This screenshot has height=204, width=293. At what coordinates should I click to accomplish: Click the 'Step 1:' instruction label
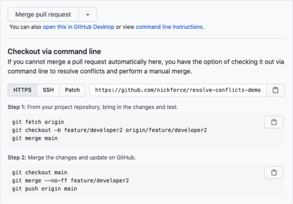[x=17, y=107]
